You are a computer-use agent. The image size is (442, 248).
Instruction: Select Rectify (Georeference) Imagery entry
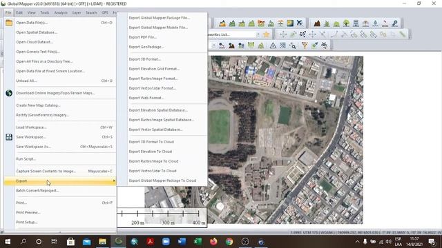tap(60, 115)
